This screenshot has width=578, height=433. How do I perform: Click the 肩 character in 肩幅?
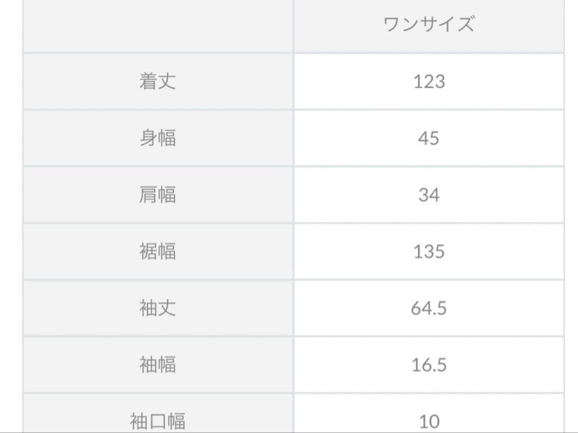(x=148, y=195)
